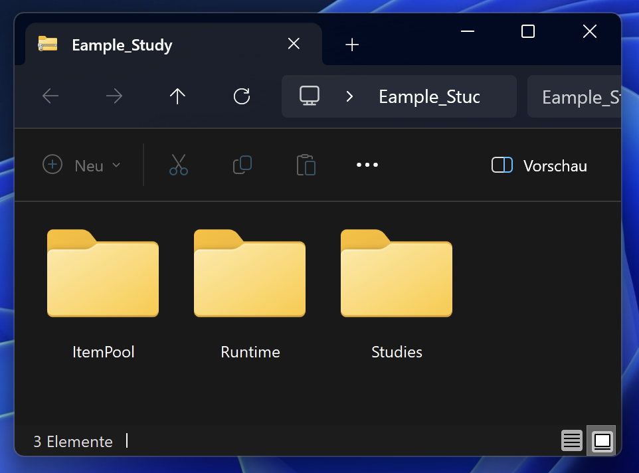Cut with the scissors icon
639x473 pixels.
[179, 165]
